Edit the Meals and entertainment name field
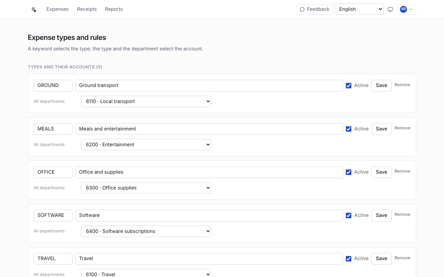 [209, 129]
